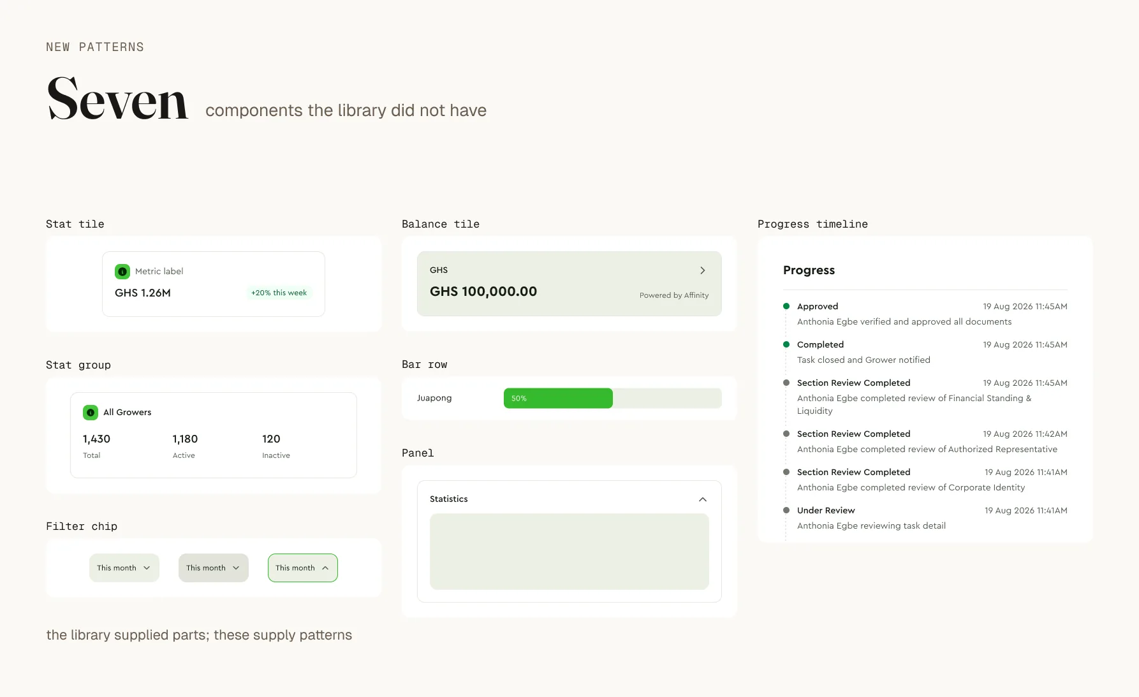The image size is (1139, 697).
Task: Select the GHS 100,000.00 balance amount
Action: click(483, 291)
